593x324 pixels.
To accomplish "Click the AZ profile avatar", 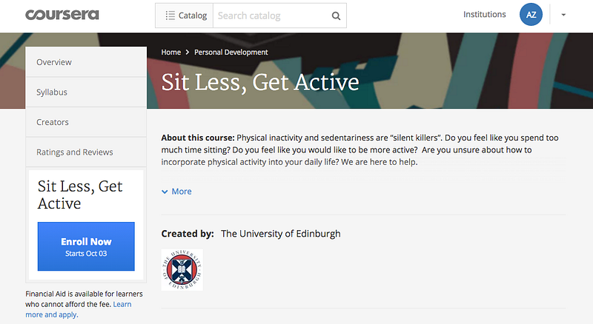I will [x=531, y=15].
